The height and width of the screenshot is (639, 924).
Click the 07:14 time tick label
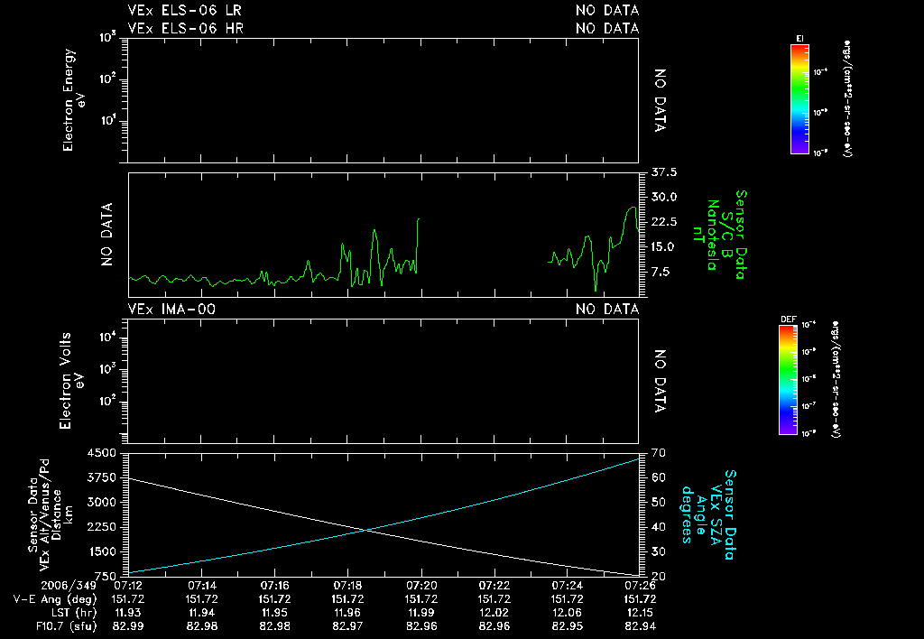(x=201, y=586)
